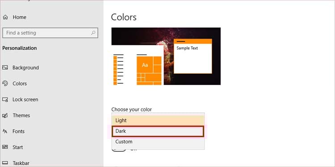Screen dimensions: 335x167
Task: Click the Find a setting search field
Action: pos(50,33)
